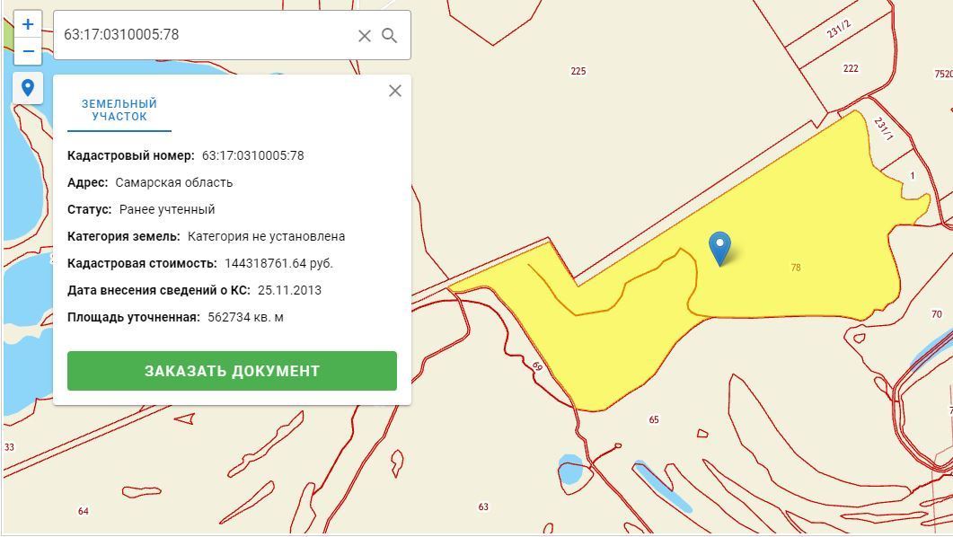Screen dimensions: 953x537
Task: Select parcel 231/2 in the top right
Action: 839,29
